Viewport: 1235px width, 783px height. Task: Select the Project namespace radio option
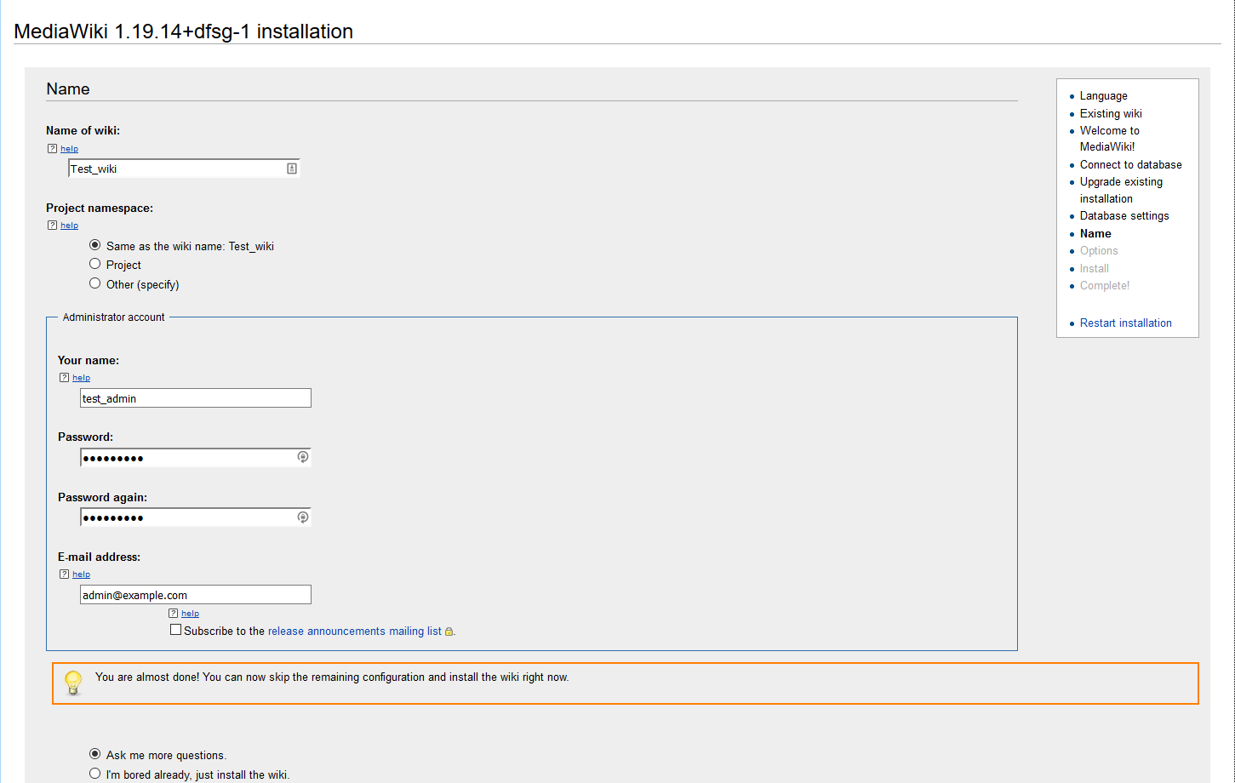pyautogui.click(x=95, y=264)
